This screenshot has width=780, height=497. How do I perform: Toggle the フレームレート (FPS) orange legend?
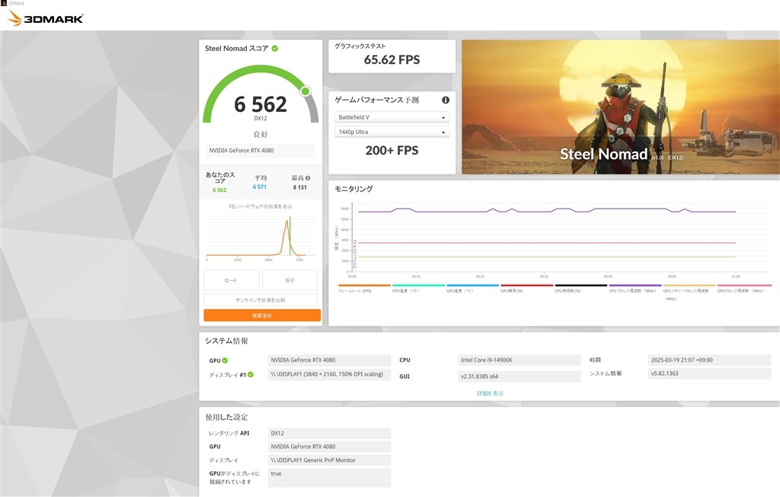365,288
